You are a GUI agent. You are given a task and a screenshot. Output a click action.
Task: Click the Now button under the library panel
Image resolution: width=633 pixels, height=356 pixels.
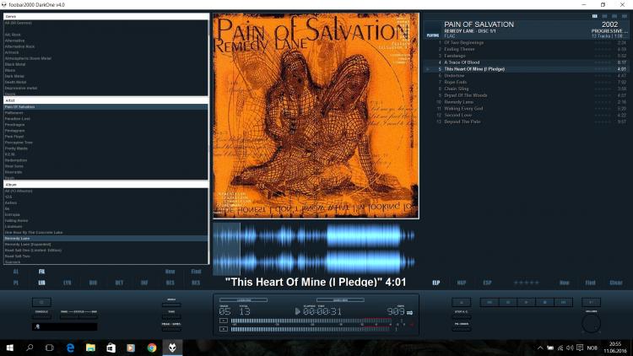[170, 272]
